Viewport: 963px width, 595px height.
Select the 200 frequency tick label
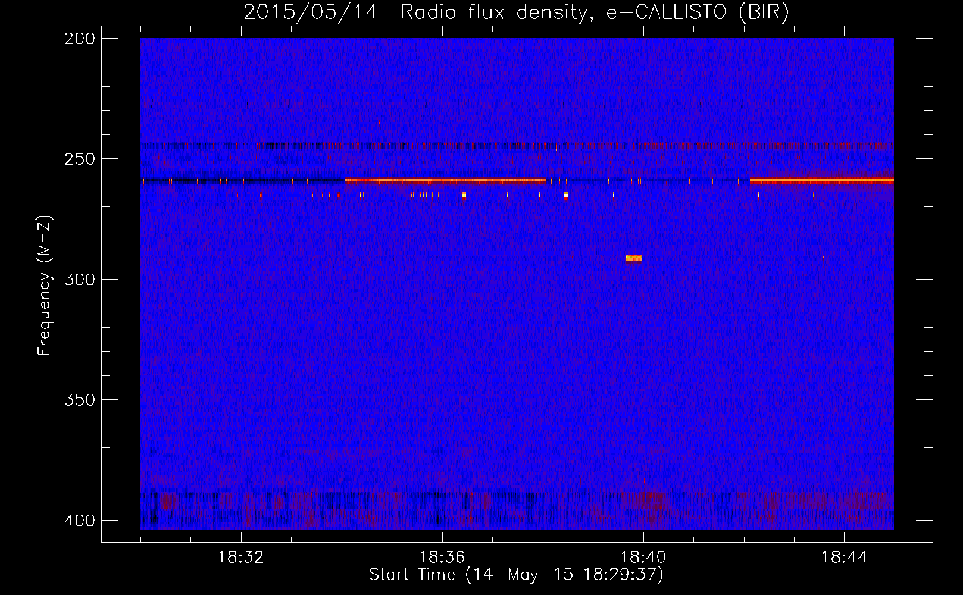[80, 39]
